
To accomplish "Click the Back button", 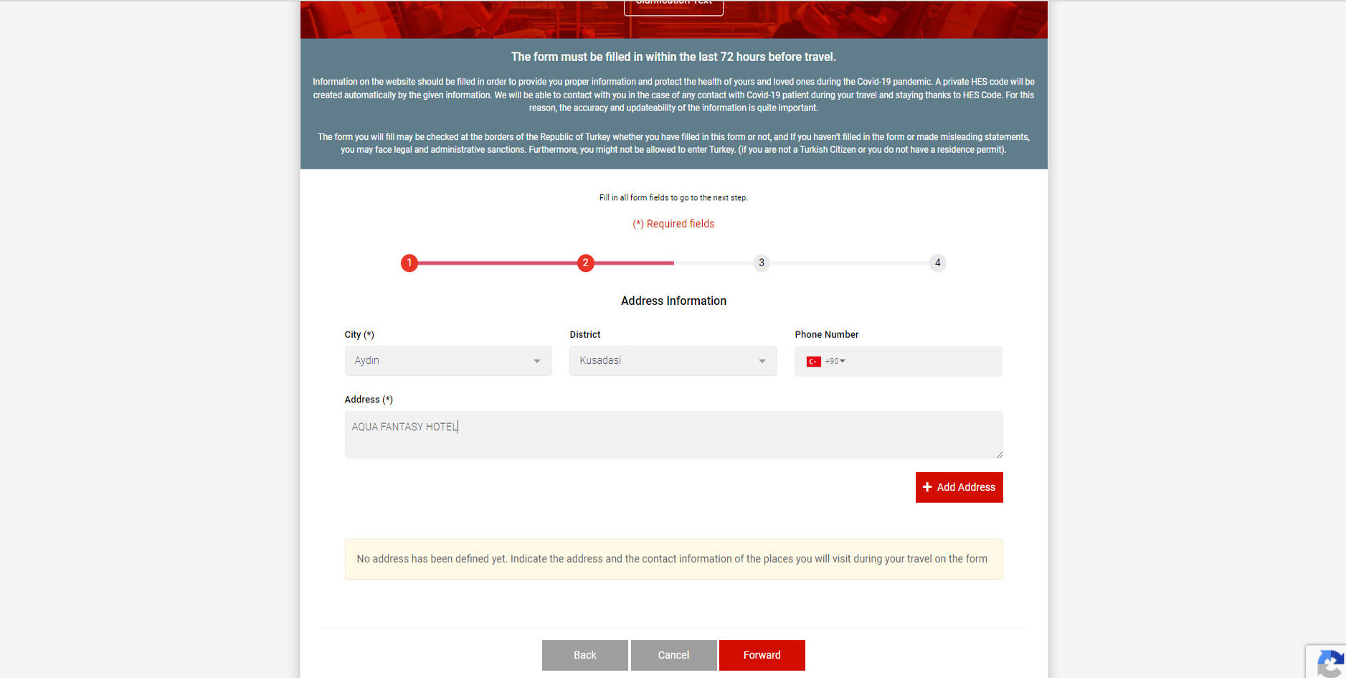I will (x=584, y=655).
